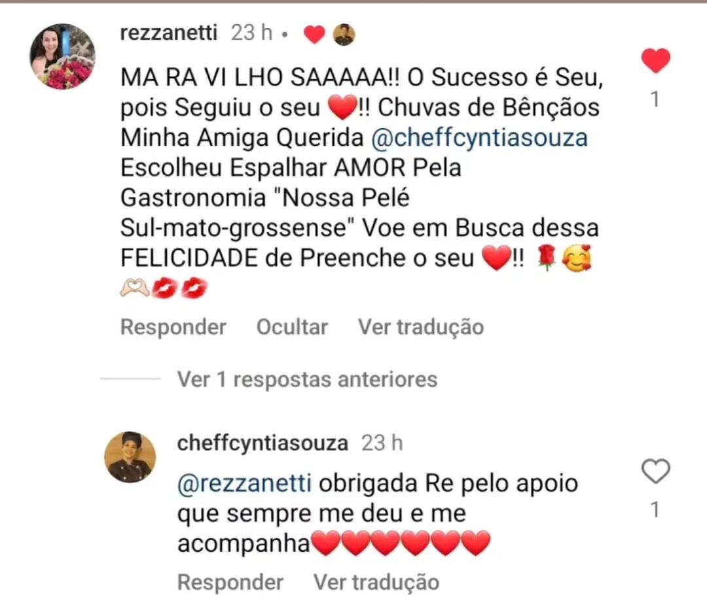This screenshot has width=707, height=612.
Task: Open the @rezzanetti mention in the reply
Action: [244, 484]
